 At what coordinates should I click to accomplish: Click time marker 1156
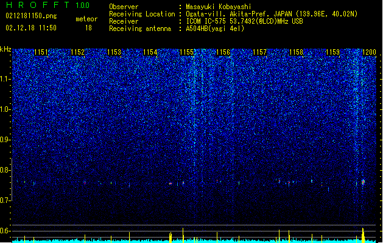coord(223,52)
